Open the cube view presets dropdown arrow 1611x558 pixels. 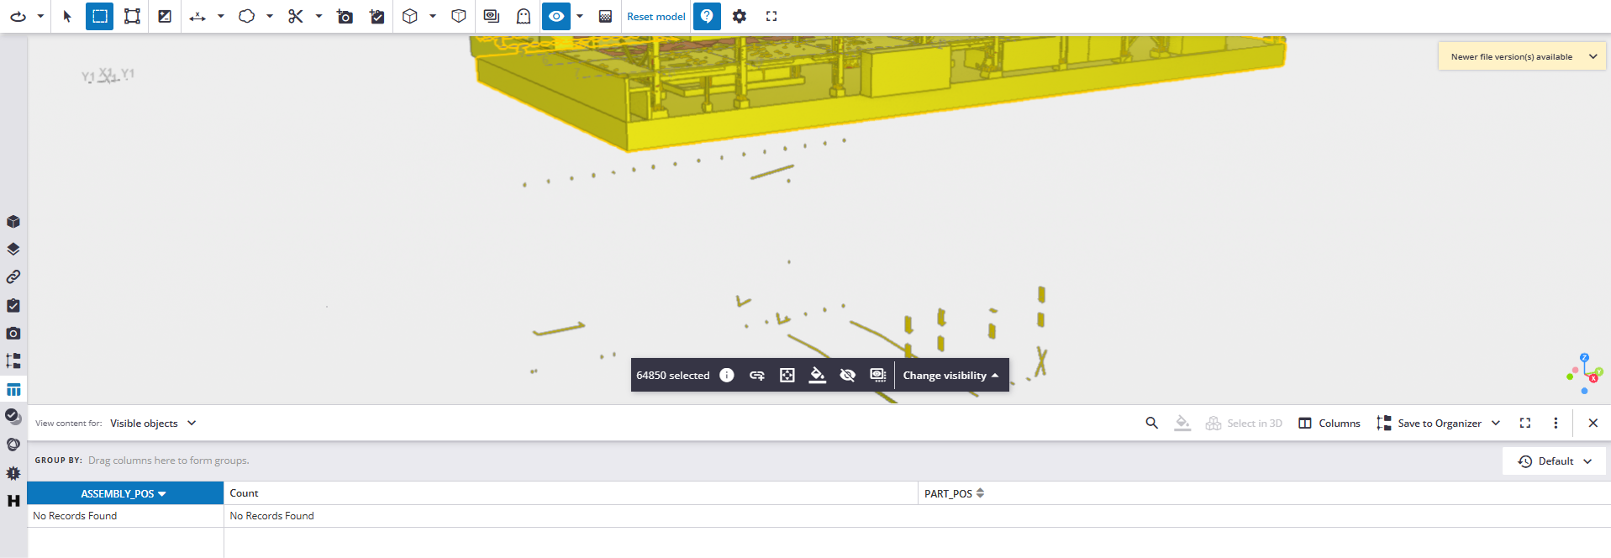click(x=433, y=16)
